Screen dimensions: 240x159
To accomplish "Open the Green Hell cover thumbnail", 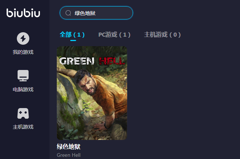I will [92, 93].
